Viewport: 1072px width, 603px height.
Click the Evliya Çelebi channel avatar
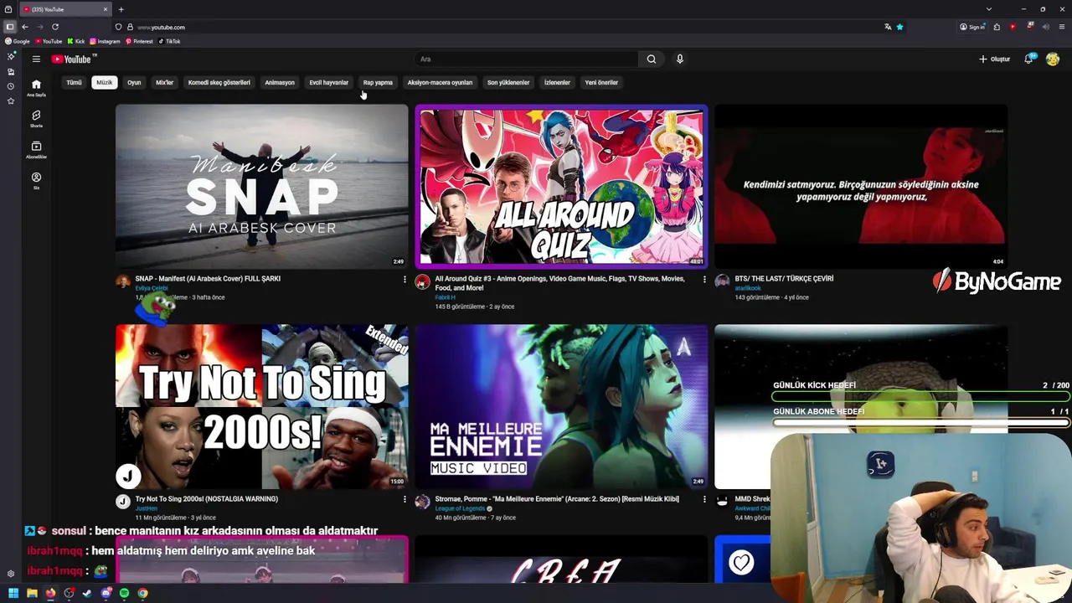pyautogui.click(x=123, y=281)
